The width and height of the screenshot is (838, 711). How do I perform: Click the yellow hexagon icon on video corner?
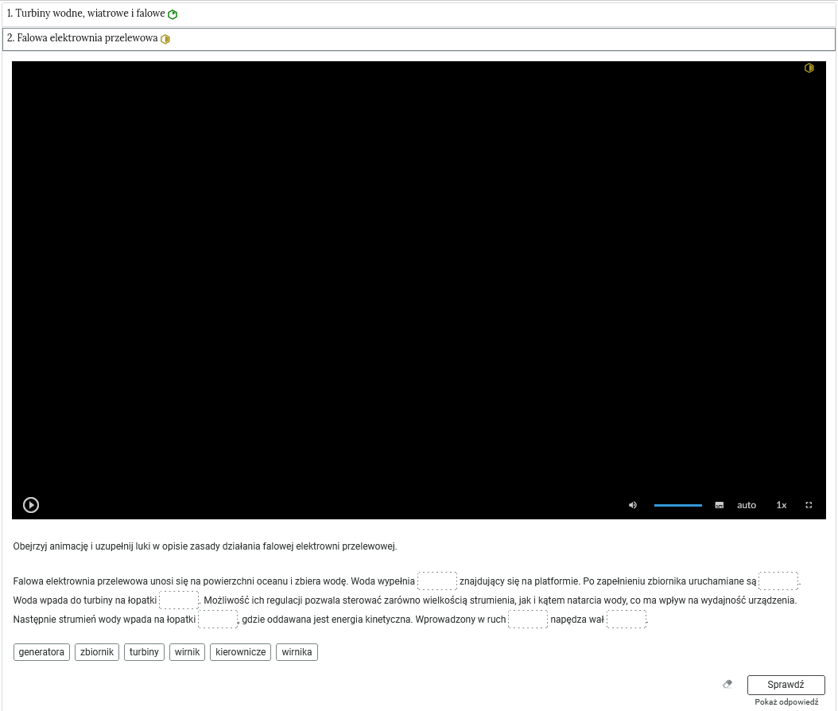809,68
